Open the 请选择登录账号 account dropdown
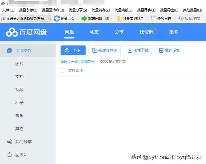This screenshot has height=164, width=206. click(34, 19)
